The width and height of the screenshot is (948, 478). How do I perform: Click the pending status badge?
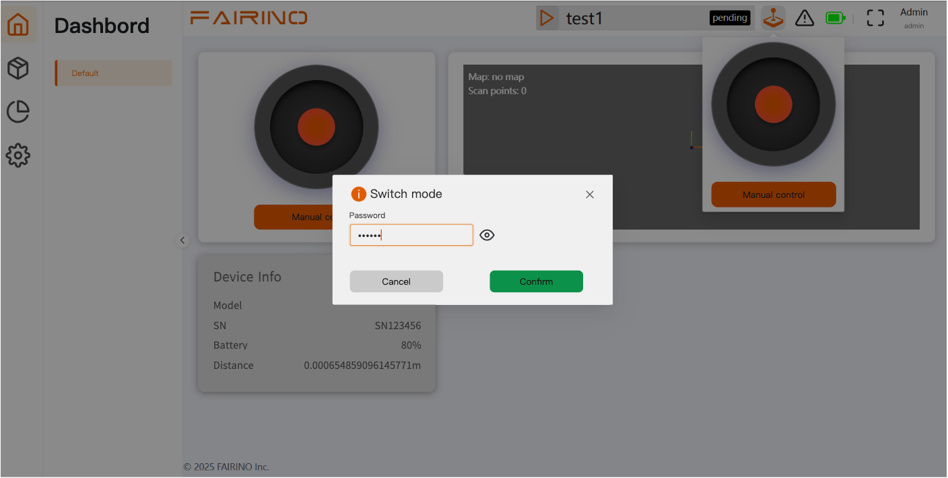(x=730, y=18)
